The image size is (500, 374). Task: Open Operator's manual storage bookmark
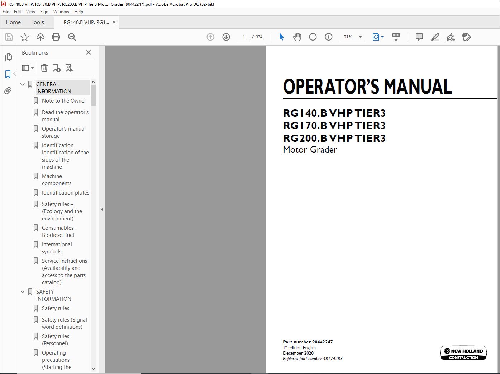click(64, 132)
